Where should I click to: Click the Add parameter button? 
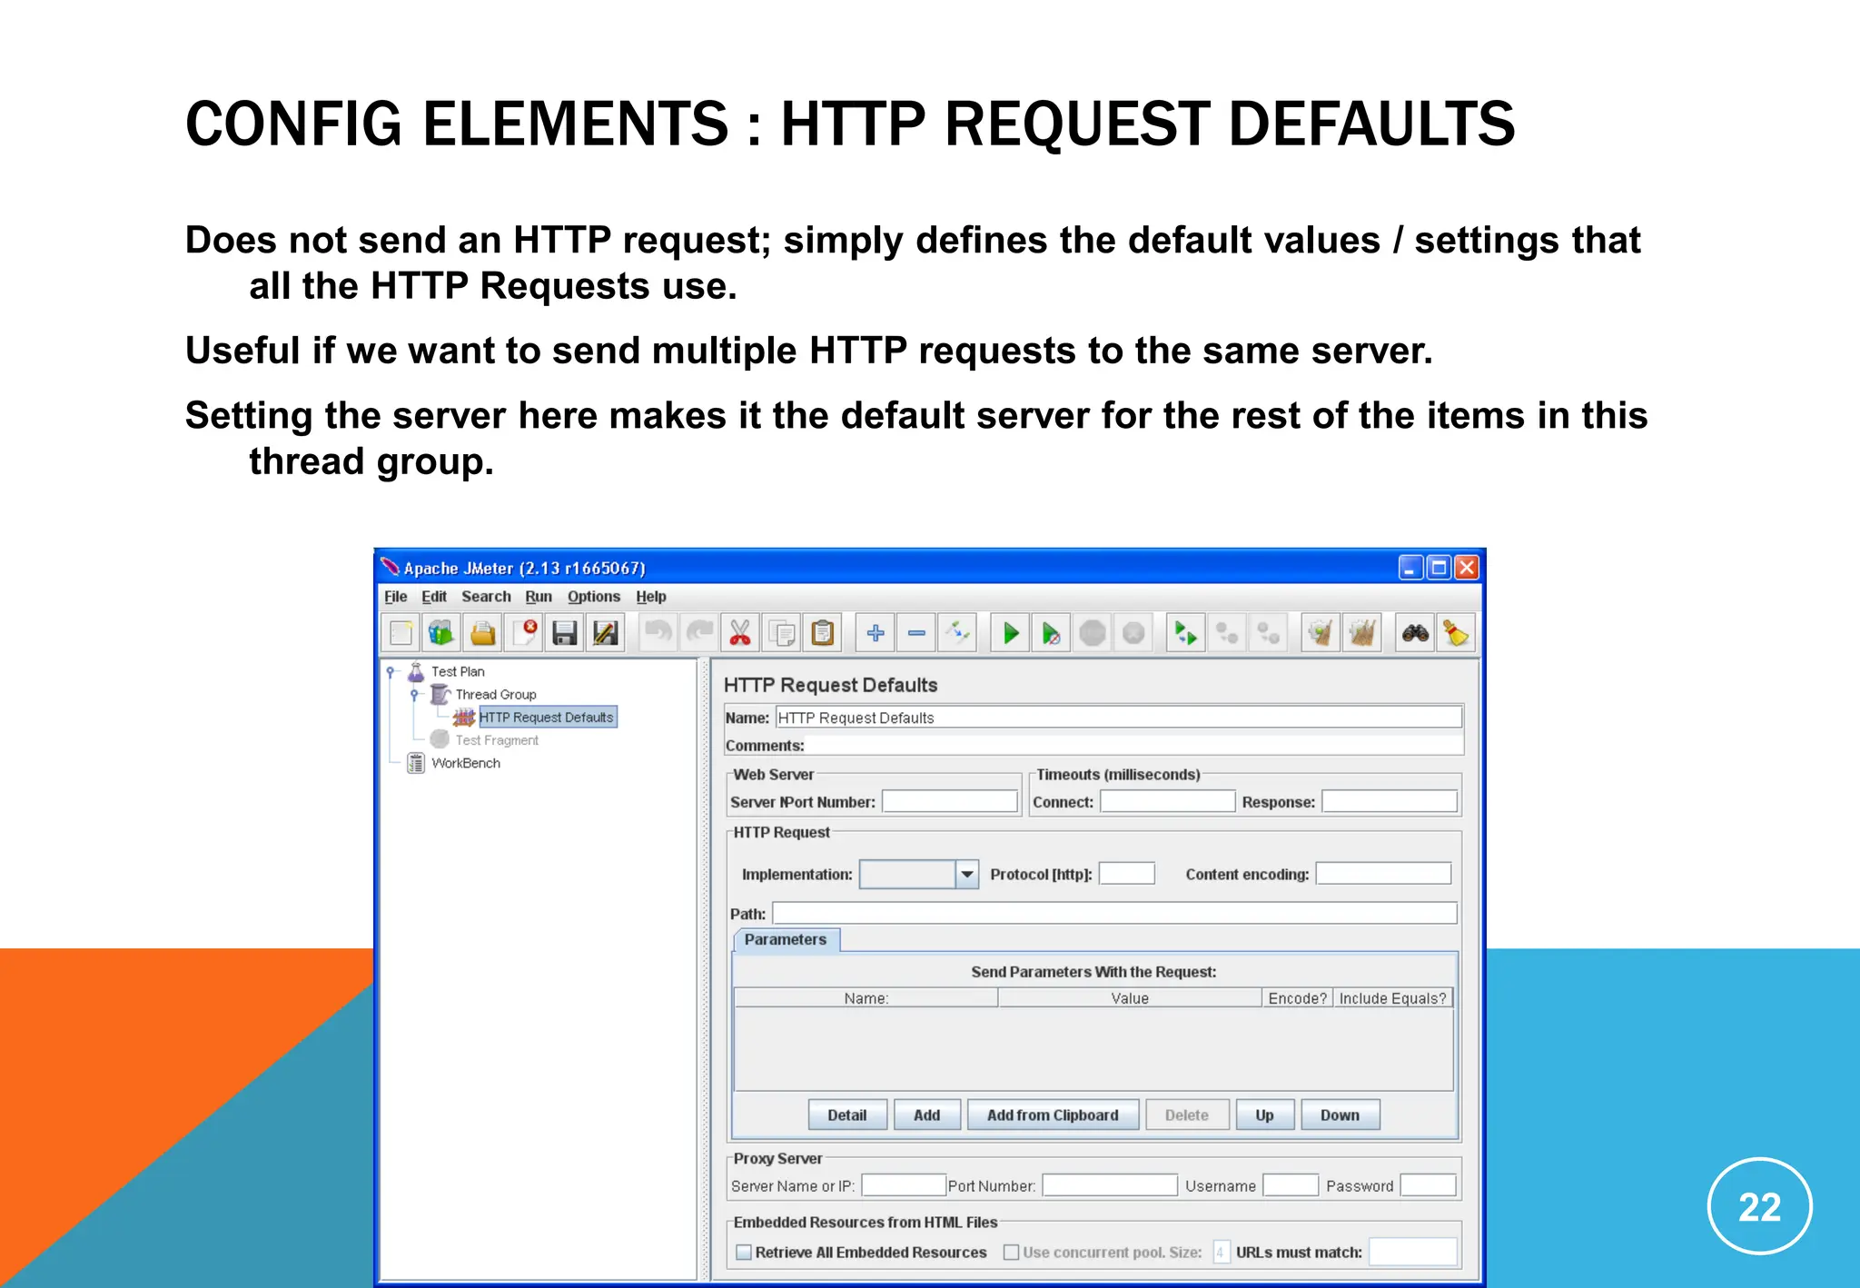coord(926,1115)
